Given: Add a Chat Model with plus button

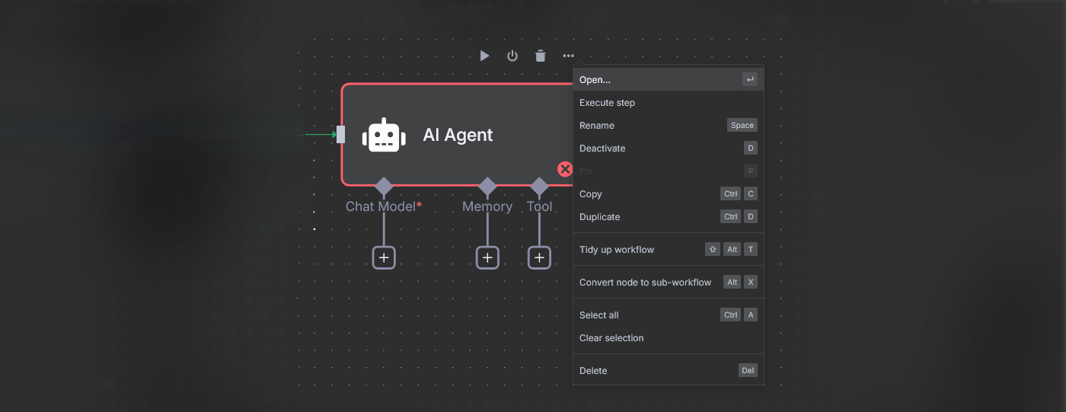Looking at the screenshot, I should pyautogui.click(x=384, y=258).
